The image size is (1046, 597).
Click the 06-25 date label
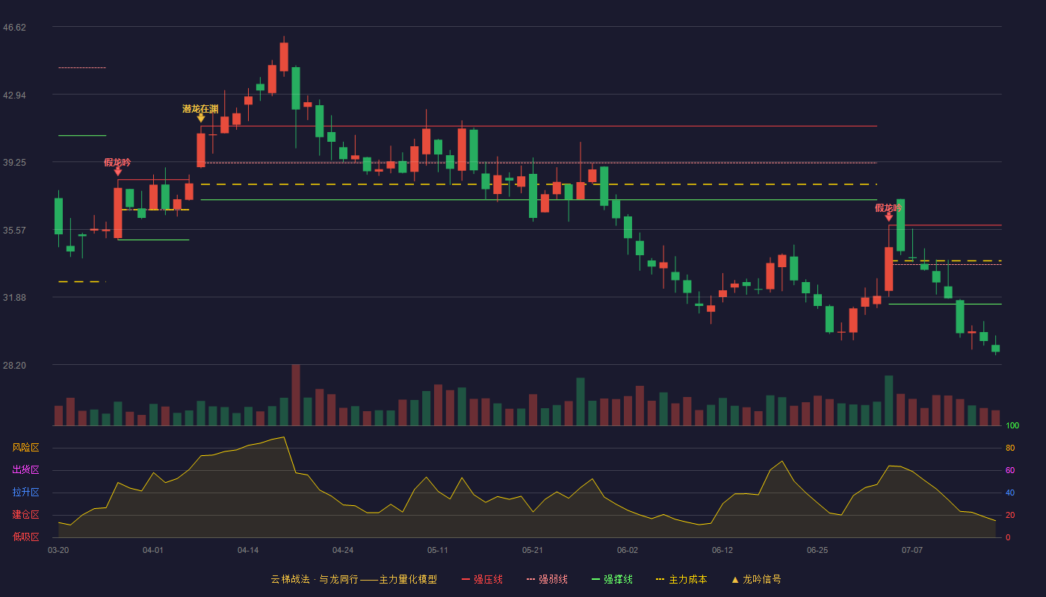pos(817,550)
